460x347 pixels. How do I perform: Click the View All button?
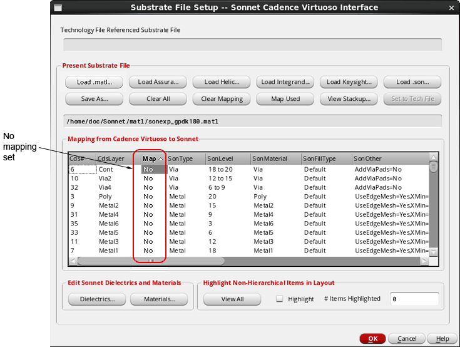point(232,299)
